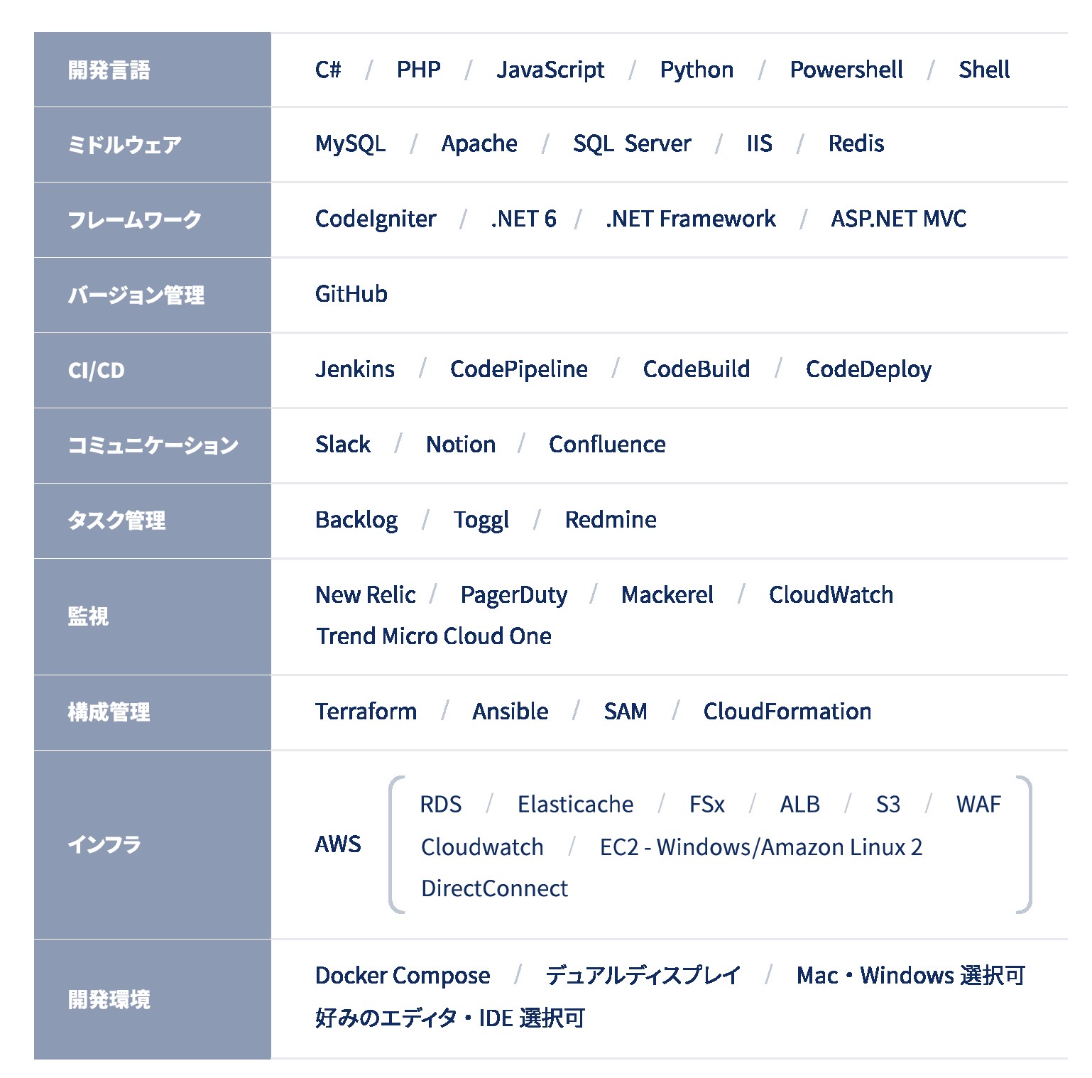
Task: Select the CodeIgniter framework
Action: pos(376,219)
